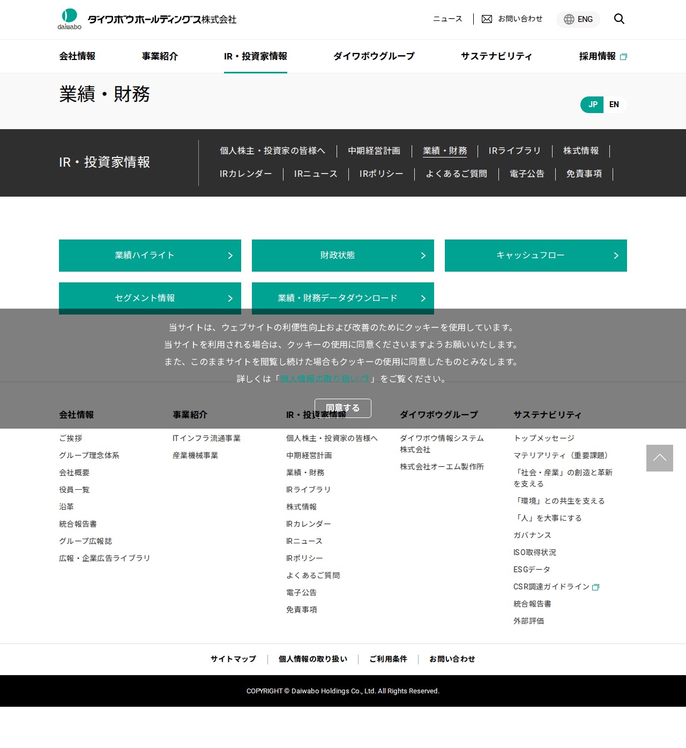Viewport: 686px width, 748px height.
Task: Click the Daiwabo logo icon
Action: pyautogui.click(x=70, y=19)
